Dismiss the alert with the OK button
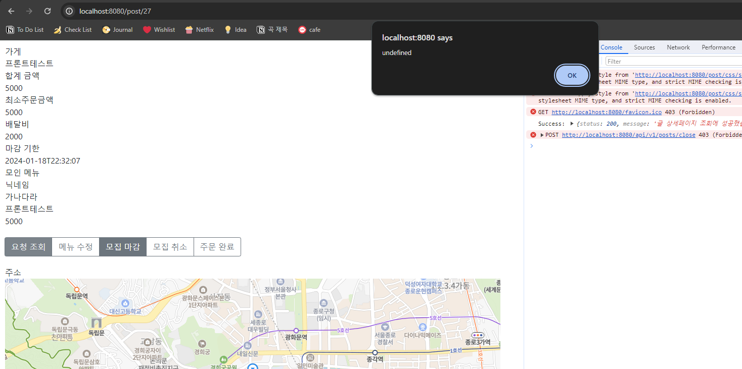The width and height of the screenshot is (742, 369). tap(572, 75)
